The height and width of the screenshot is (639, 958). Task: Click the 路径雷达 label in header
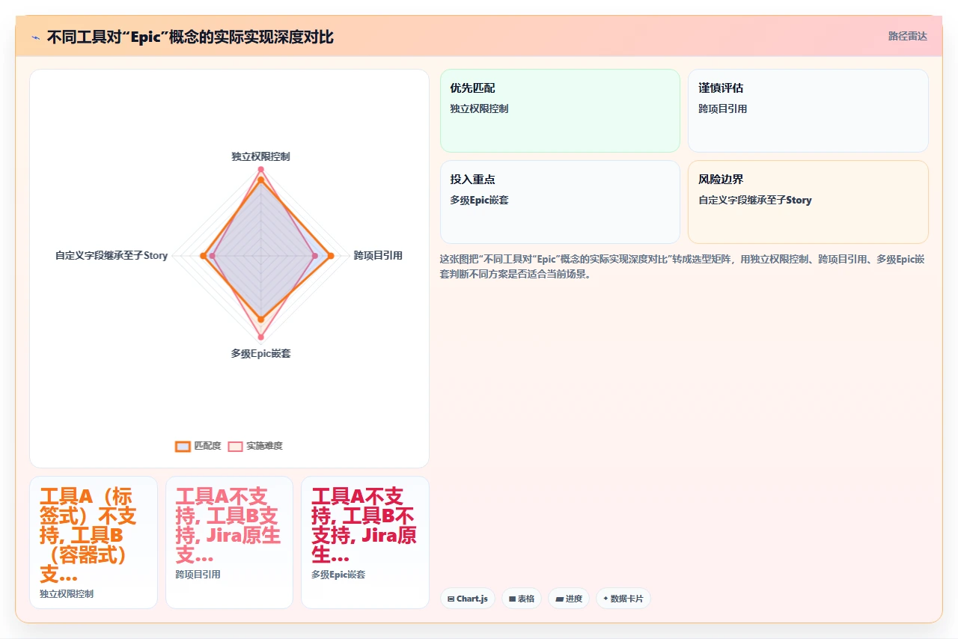[x=907, y=36]
